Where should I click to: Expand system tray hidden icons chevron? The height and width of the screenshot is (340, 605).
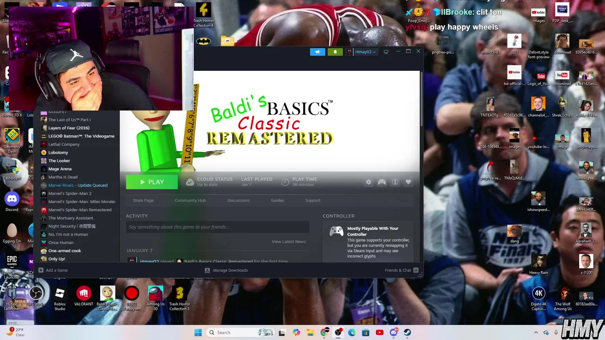pos(536,332)
